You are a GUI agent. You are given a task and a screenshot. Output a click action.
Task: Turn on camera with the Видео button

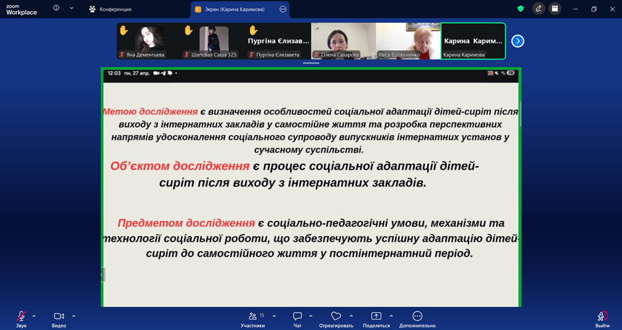[x=59, y=317]
